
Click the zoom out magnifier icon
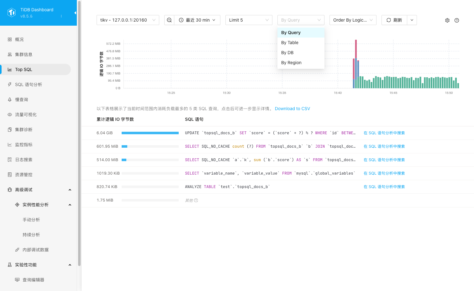(169, 20)
